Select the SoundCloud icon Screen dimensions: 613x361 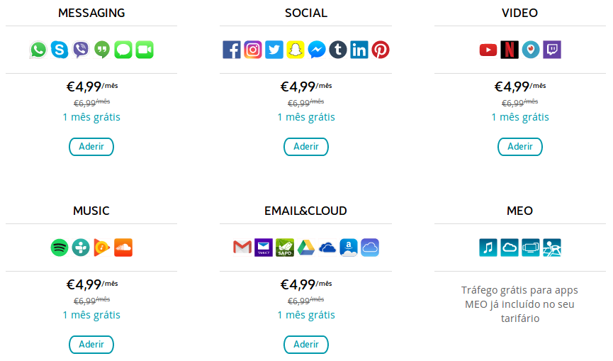[123, 248]
